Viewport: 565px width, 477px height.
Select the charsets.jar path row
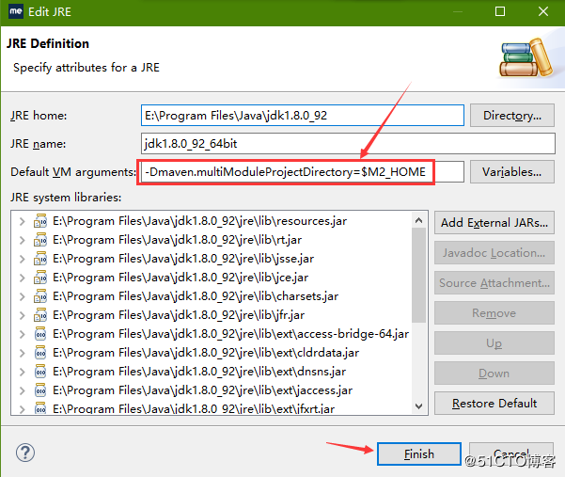196,296
